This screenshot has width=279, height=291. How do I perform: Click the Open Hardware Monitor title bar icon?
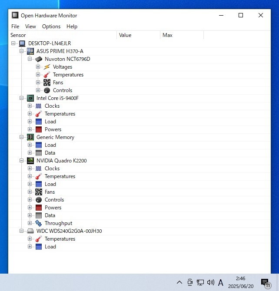click(x=15, y=15)
